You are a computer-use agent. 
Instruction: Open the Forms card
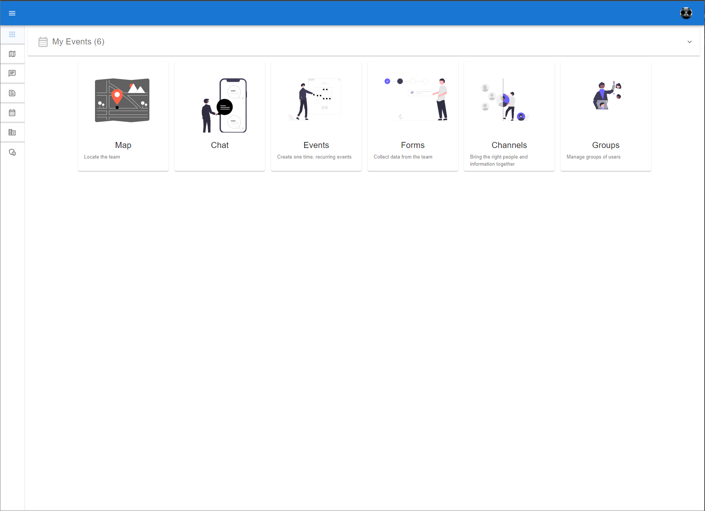point(412,116)
